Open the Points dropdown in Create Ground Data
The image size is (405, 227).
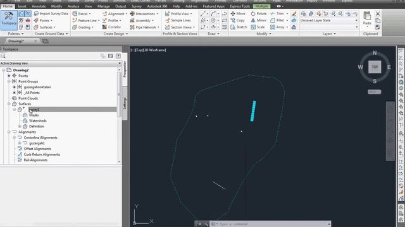point(43,20)
